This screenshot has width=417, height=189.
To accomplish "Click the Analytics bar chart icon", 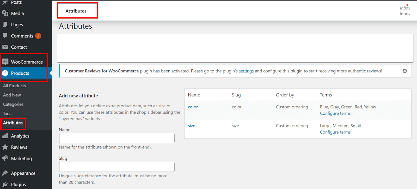I will coord(5,136).
